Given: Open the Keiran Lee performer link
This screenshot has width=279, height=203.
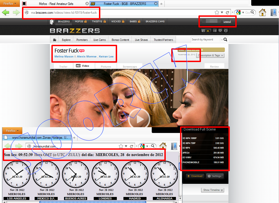Looking at the screenshot, I should (106, 57).
